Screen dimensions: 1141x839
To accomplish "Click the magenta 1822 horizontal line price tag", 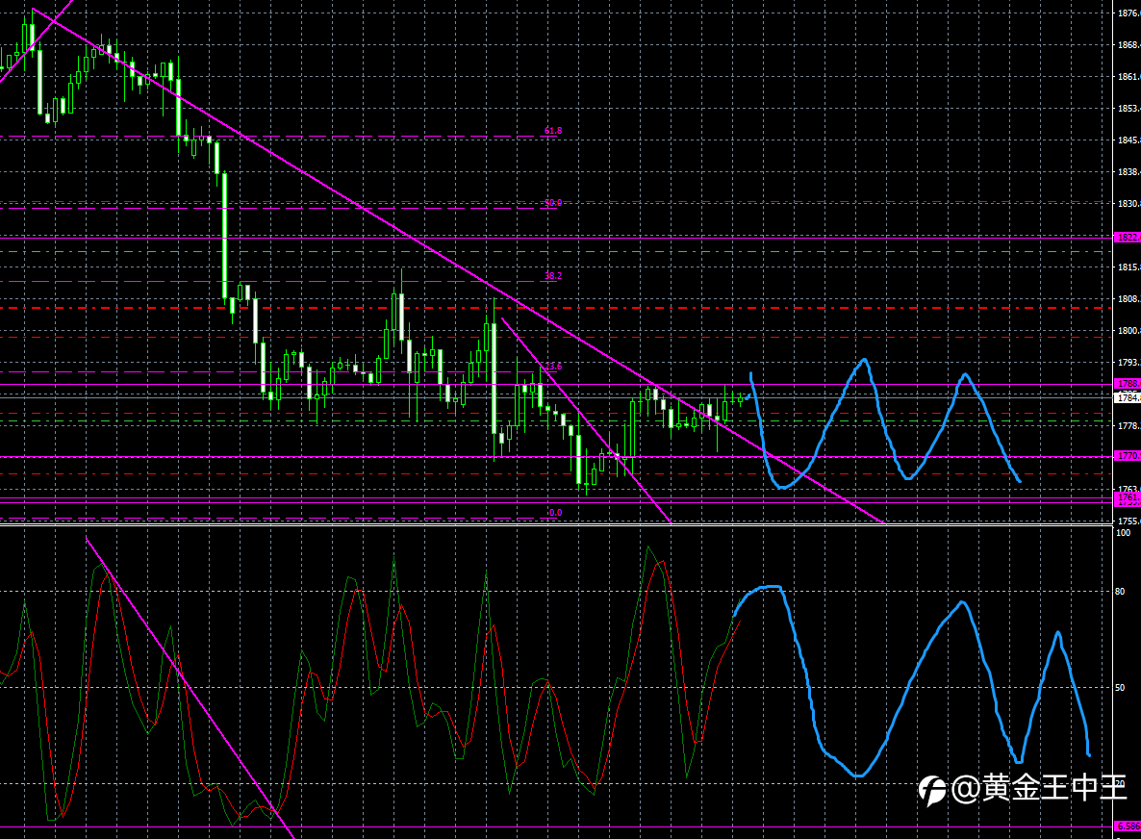I will point(1128,238).
